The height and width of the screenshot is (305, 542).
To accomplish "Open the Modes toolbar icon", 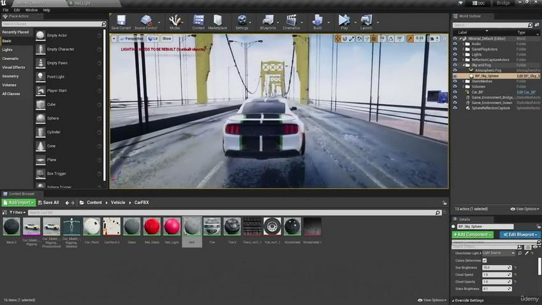I will click(175, 20).
